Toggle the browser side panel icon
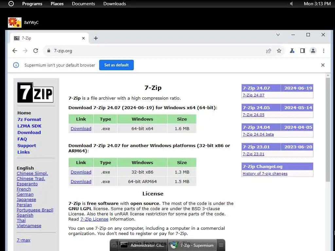Screen dimensions: 335x251 pyautogui.click(x=303, y=51)
